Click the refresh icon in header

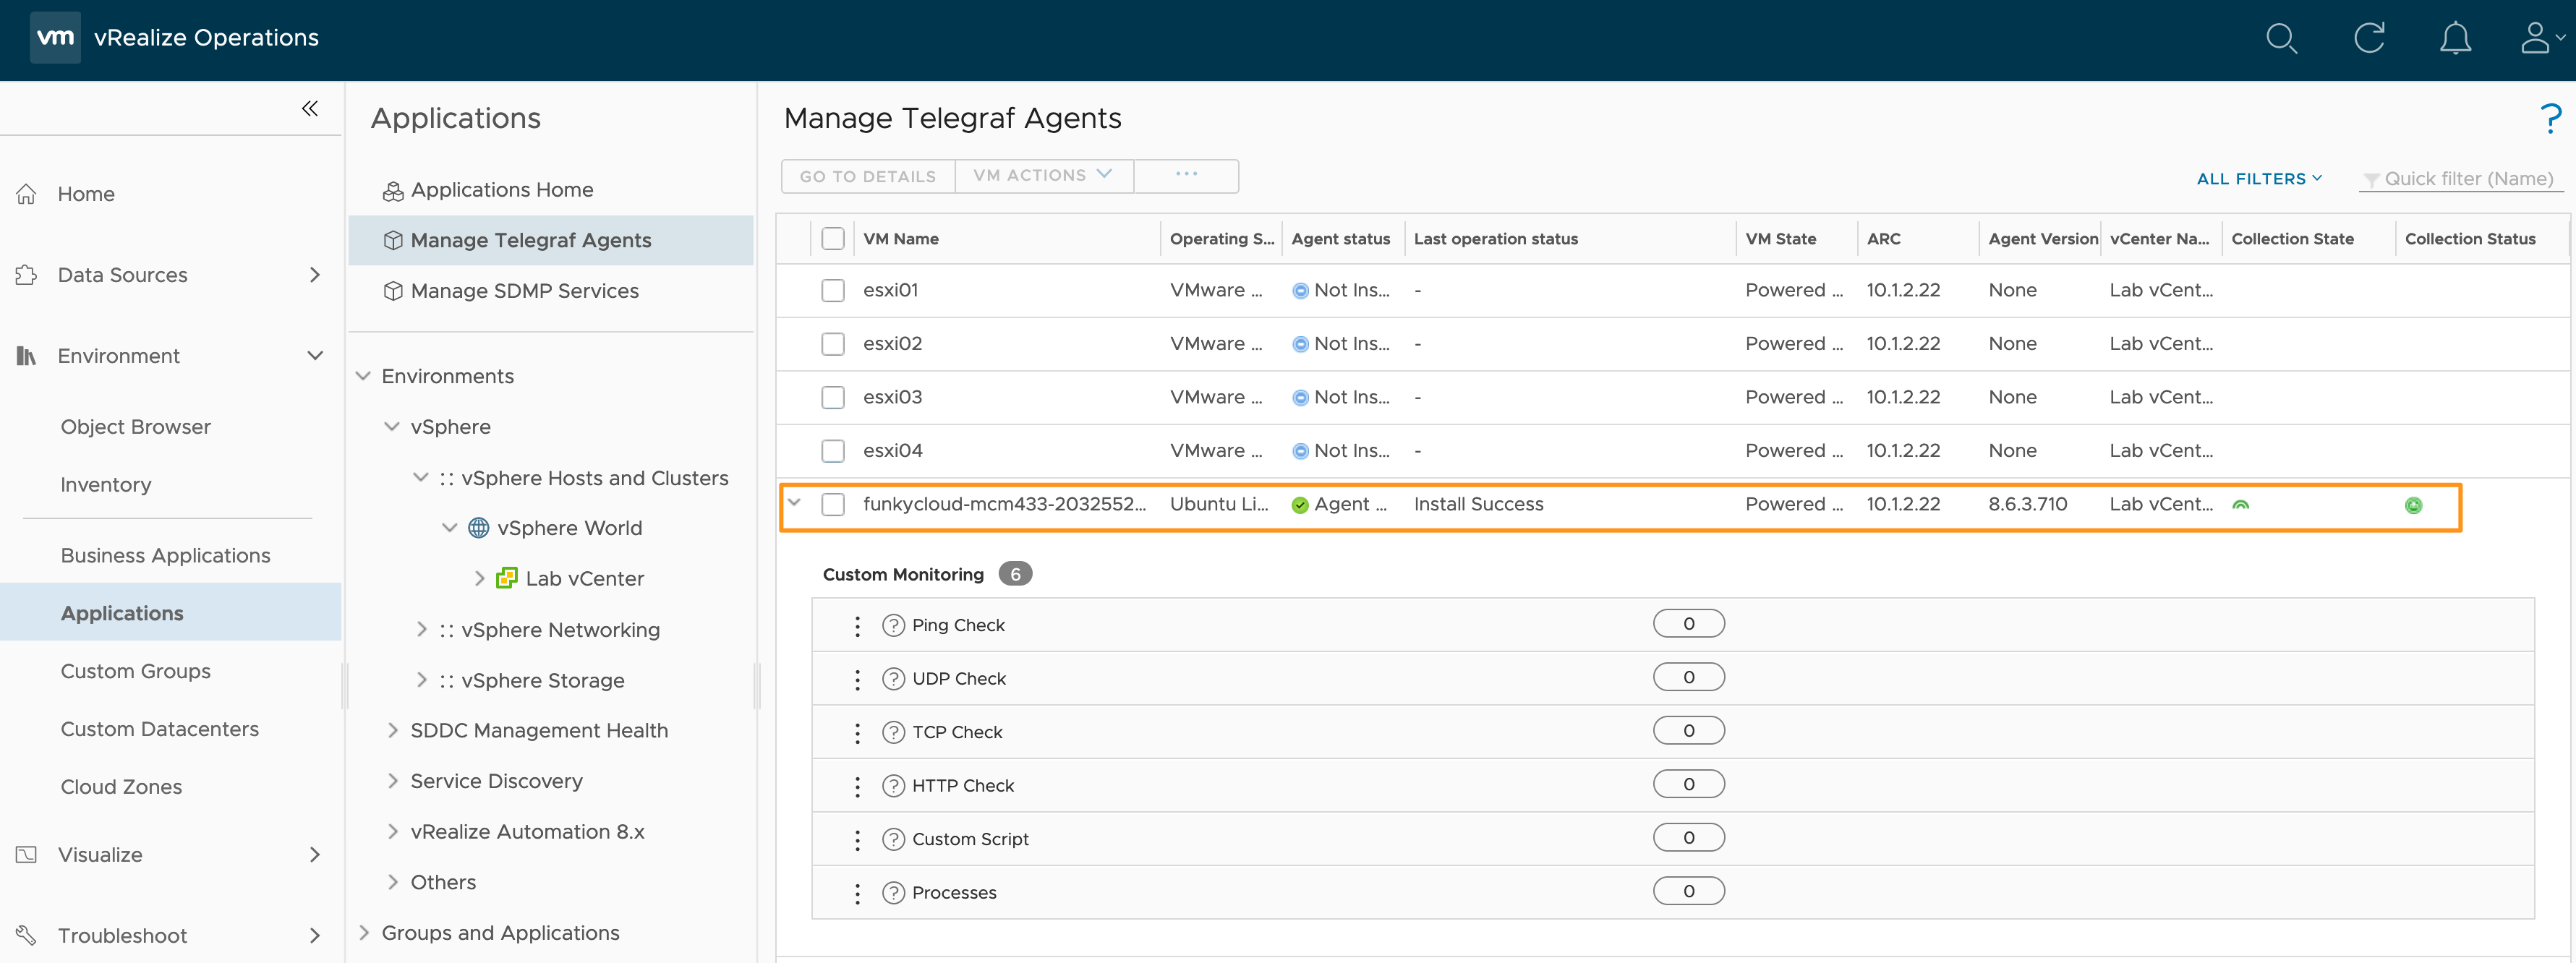[2369, 39]
